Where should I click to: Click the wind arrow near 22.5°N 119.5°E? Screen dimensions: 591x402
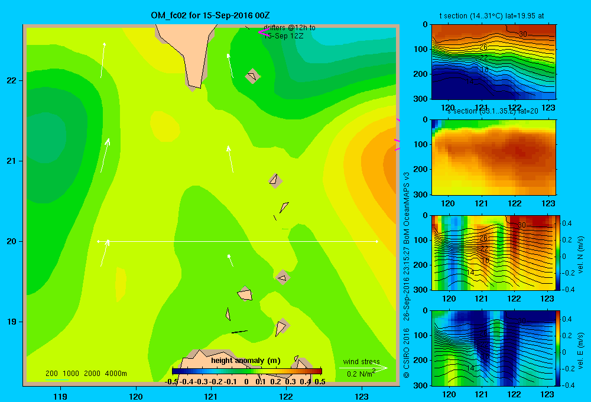[102, 60]
